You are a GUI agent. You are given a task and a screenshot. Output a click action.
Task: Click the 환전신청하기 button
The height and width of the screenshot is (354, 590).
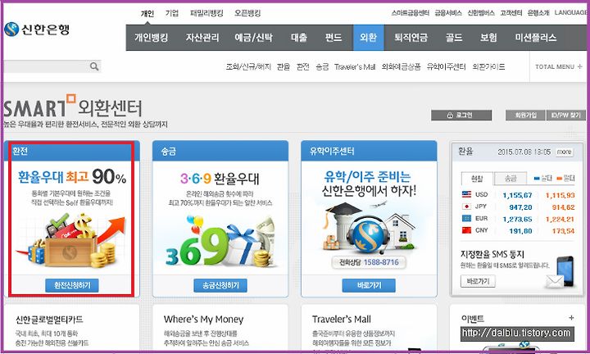(x=72, y=285)
